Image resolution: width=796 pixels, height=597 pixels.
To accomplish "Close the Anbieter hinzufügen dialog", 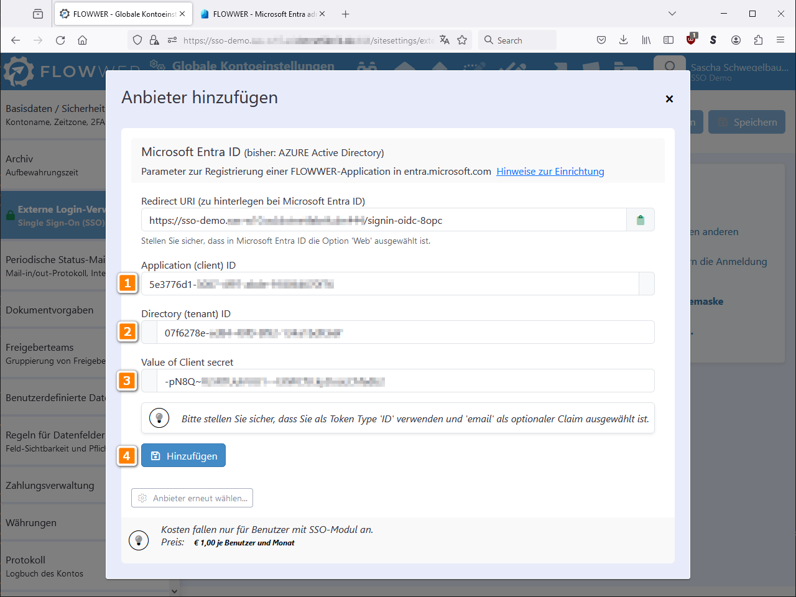I will pos(669,99).
